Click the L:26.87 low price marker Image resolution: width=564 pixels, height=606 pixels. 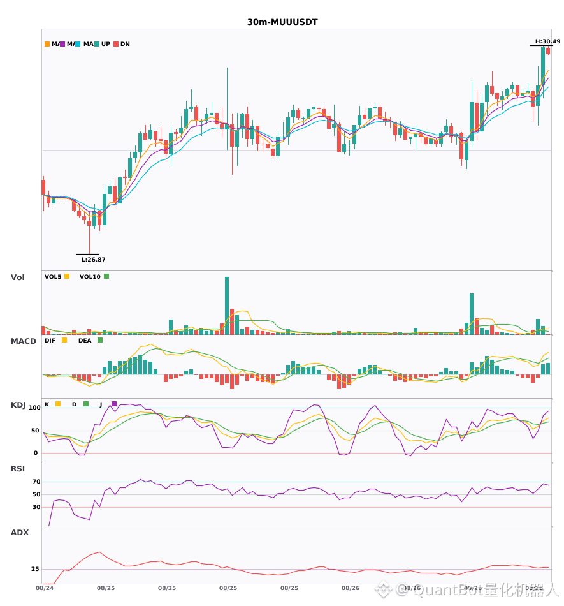[94, 260]
